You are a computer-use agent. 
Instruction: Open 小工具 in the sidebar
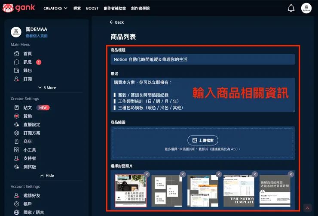click(x=30, y=150)
